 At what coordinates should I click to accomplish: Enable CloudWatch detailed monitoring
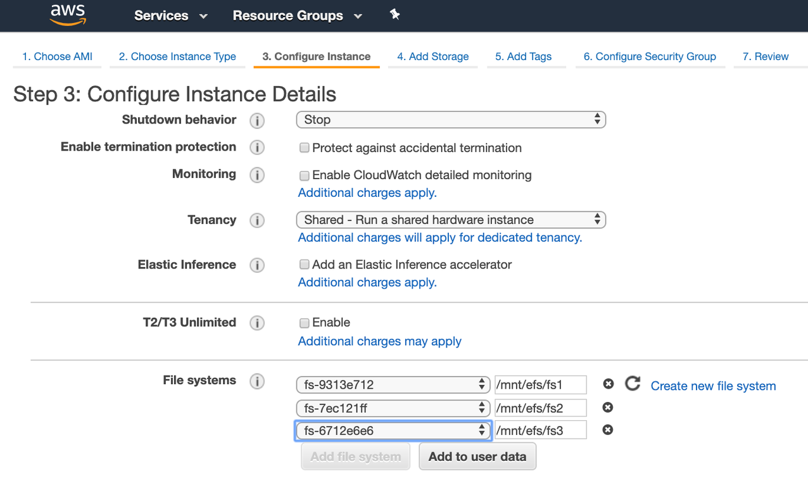coord(304,175)
